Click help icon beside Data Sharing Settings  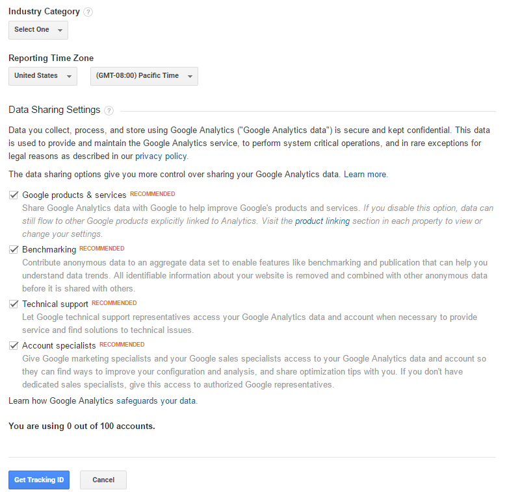coord(109,110)
